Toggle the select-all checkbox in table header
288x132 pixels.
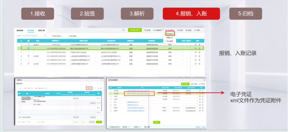(x=29, y=40)
